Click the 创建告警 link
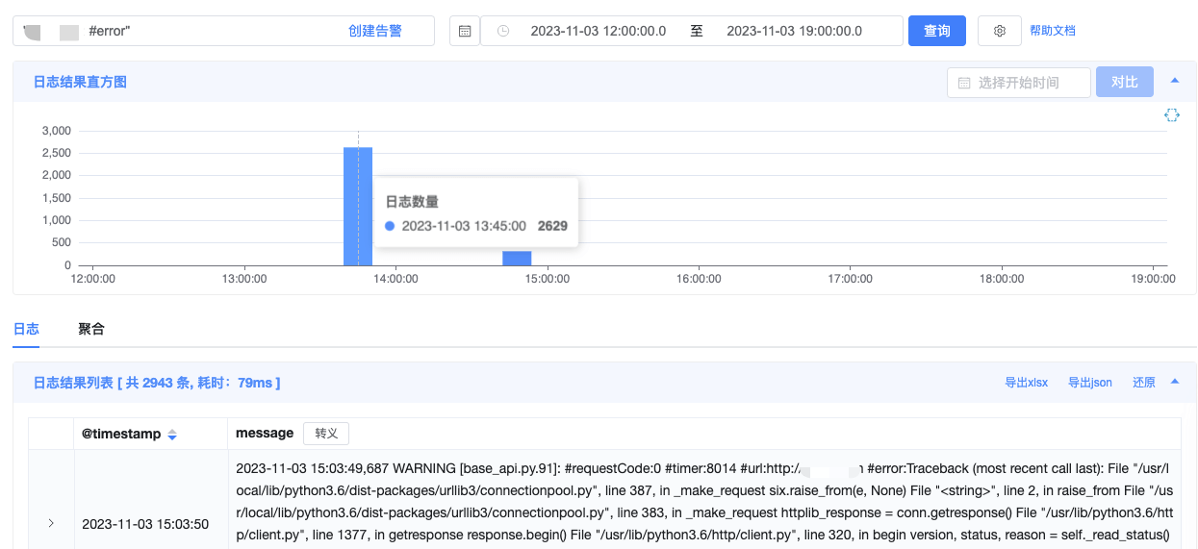 [x=374, y=31]
